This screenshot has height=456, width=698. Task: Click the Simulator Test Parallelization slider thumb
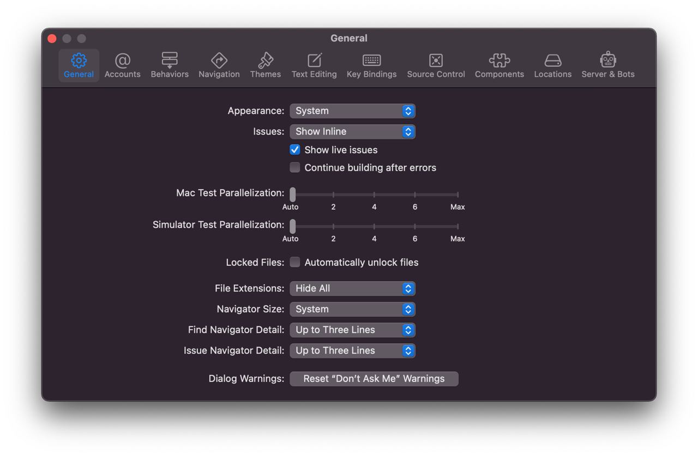click(x=293, y=226)
